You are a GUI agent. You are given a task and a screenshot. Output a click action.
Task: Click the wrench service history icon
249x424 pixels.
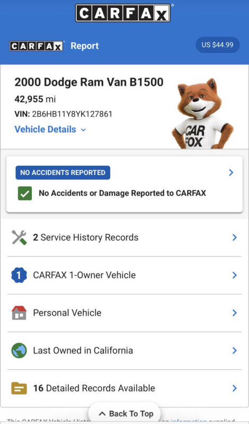click(19, 237)
